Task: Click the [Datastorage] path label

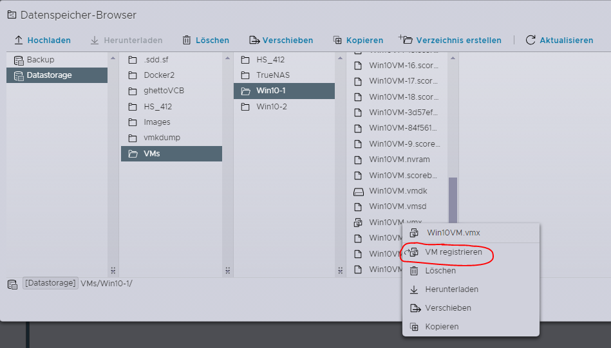Action: pos(50,283)
